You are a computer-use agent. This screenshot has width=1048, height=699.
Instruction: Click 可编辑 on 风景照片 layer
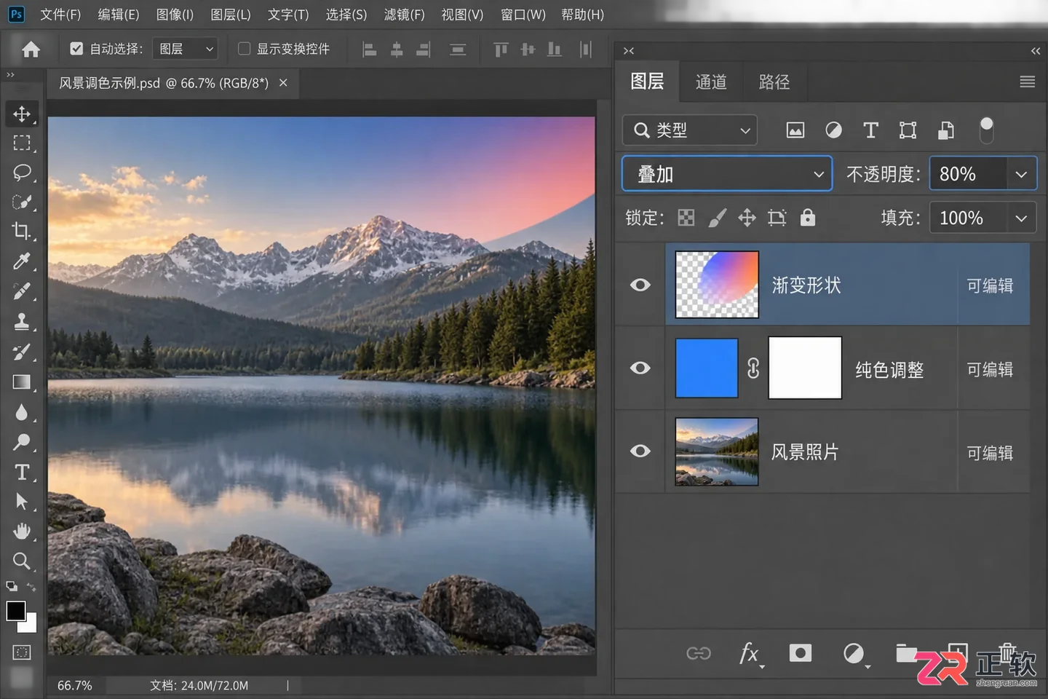[990, 453]
